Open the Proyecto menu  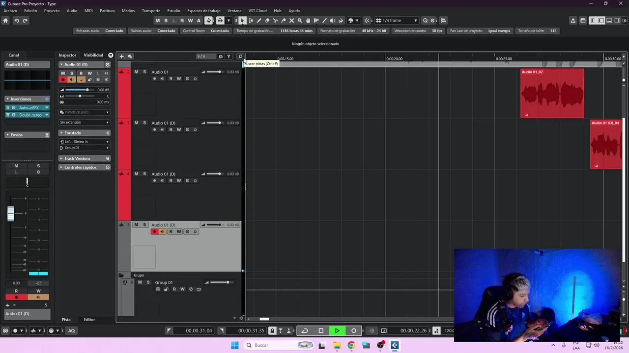(52, 10)
